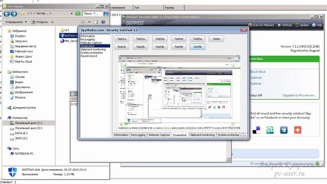Open Outpost Settings

[x=285, y=25]
